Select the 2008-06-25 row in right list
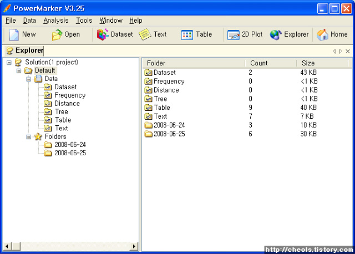This screenshot has height=254, width=355. (x=247, y=134)
